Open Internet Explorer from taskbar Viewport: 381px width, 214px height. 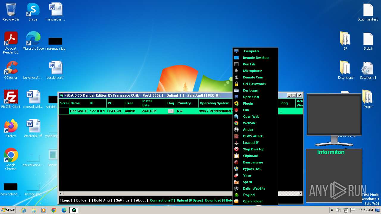tap(24, 210)
